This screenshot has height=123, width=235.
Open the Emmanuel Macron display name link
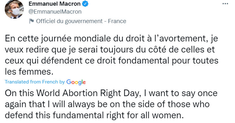(x=55, y=4)
